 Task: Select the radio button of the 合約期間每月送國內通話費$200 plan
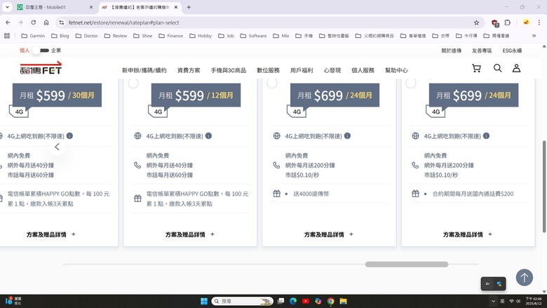point(410,83)
